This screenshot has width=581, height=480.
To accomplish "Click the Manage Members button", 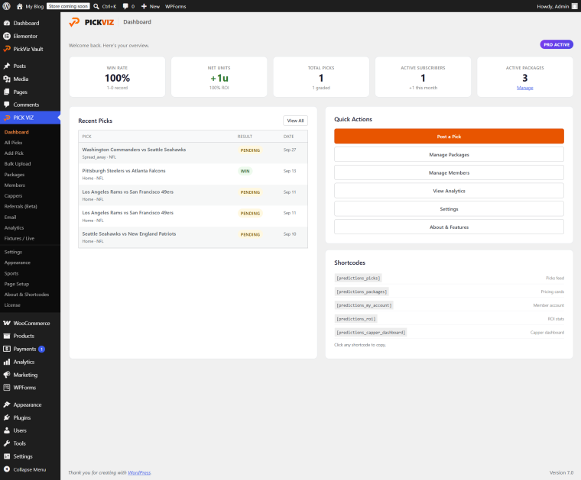I will click(449, 172).
